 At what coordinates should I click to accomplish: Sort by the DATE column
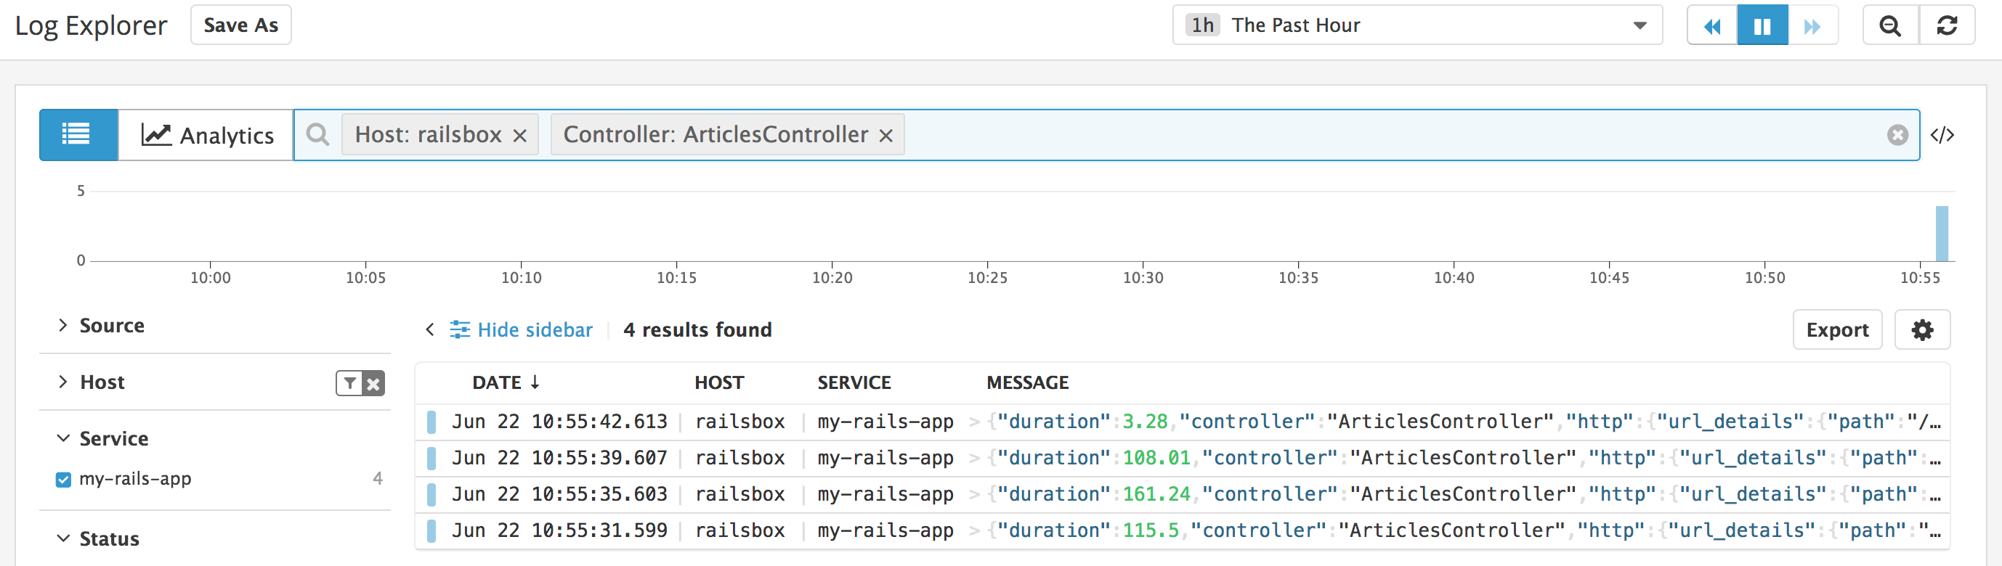[506, 382]
